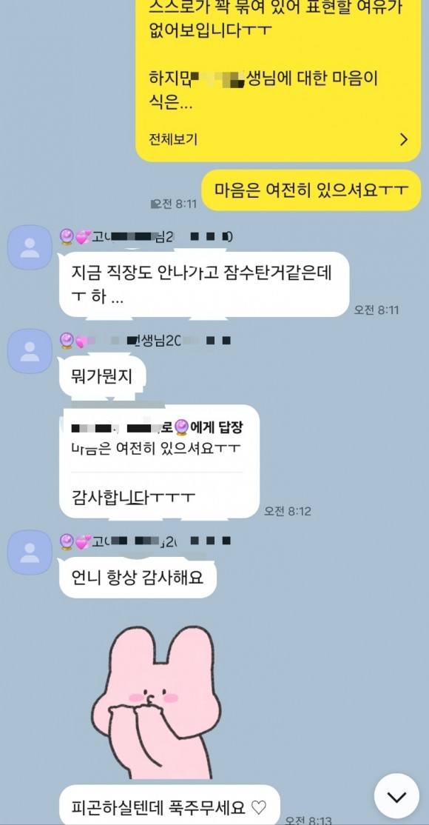Tap the 피곤하실텐데 푹주무세요 message bubble

[x=169, y=806]
